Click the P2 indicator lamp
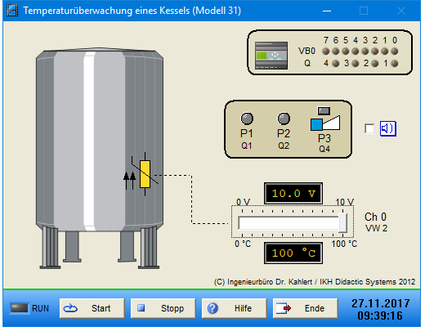The width and height of the screenshot is (425, 327). [284, 119]
